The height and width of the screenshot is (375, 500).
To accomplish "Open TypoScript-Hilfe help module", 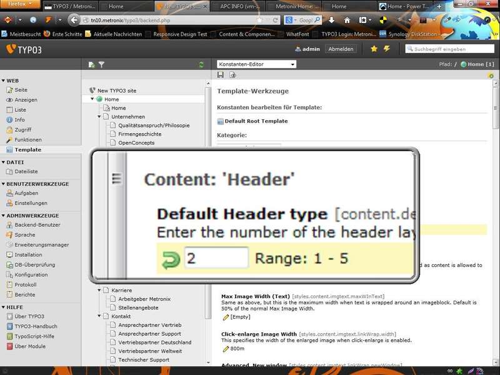I will pyautogui.click(x=30, y=336).
